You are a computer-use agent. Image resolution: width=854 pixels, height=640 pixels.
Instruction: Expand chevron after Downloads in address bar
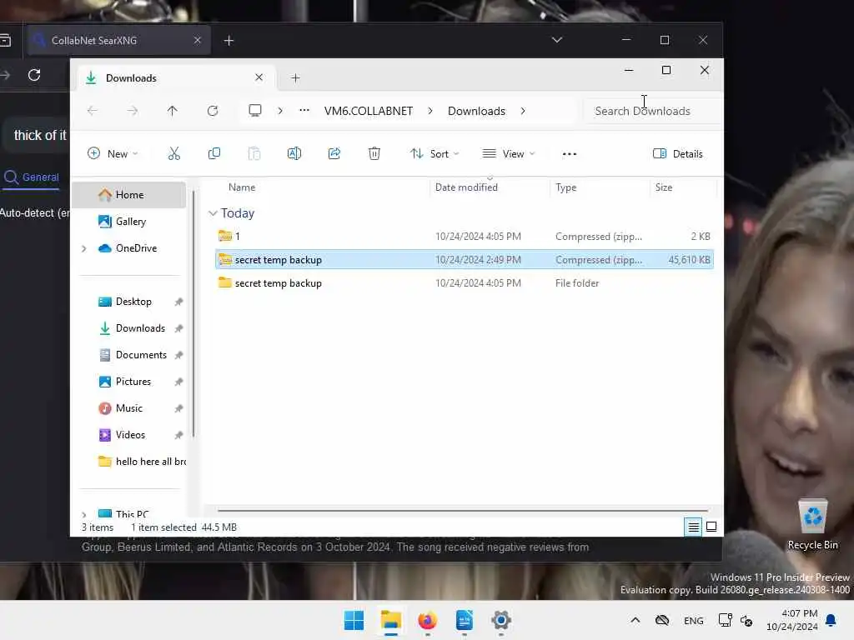click(523, 111)
